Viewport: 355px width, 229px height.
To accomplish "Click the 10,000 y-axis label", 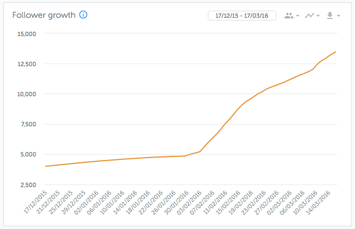I will click(27, 94).
